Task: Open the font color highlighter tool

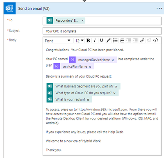Action: point(108,41)
